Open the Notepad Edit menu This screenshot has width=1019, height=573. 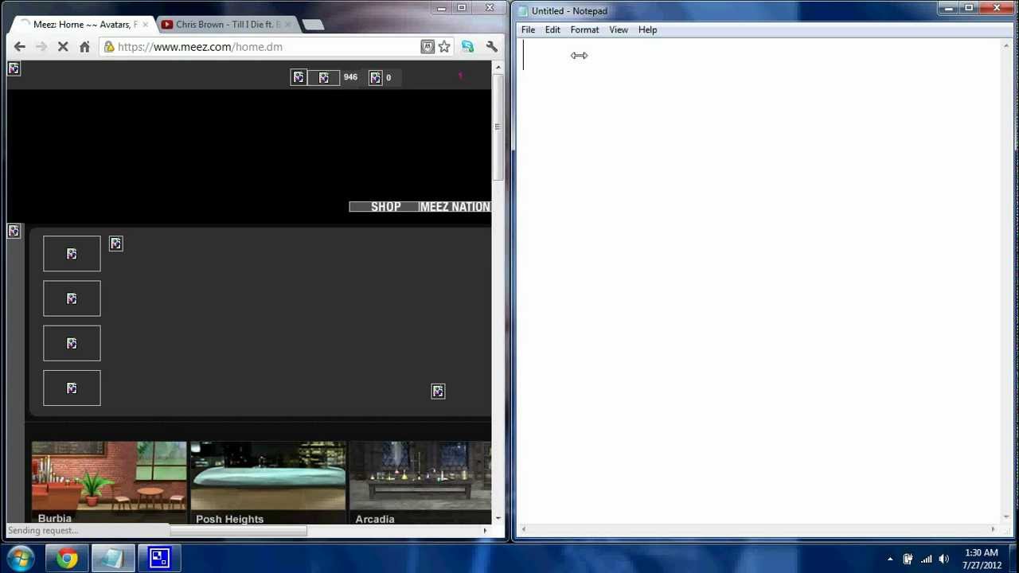tap(552, 30)
